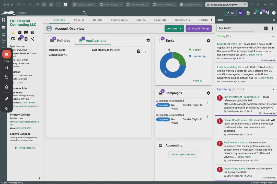Open the AI assistant button
277x184 pixels.
click(x=230, y=13)
